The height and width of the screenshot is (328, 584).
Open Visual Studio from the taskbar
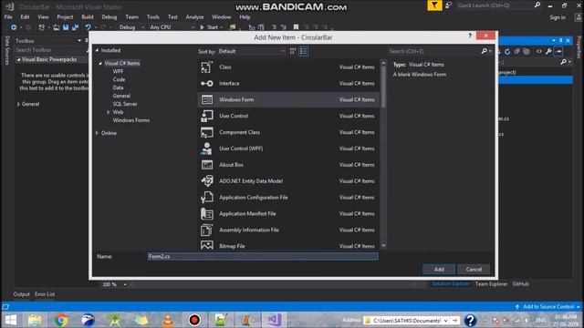[x=274, y=320]
